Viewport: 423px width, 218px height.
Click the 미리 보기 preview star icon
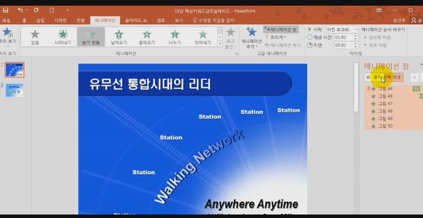[7, 32]
